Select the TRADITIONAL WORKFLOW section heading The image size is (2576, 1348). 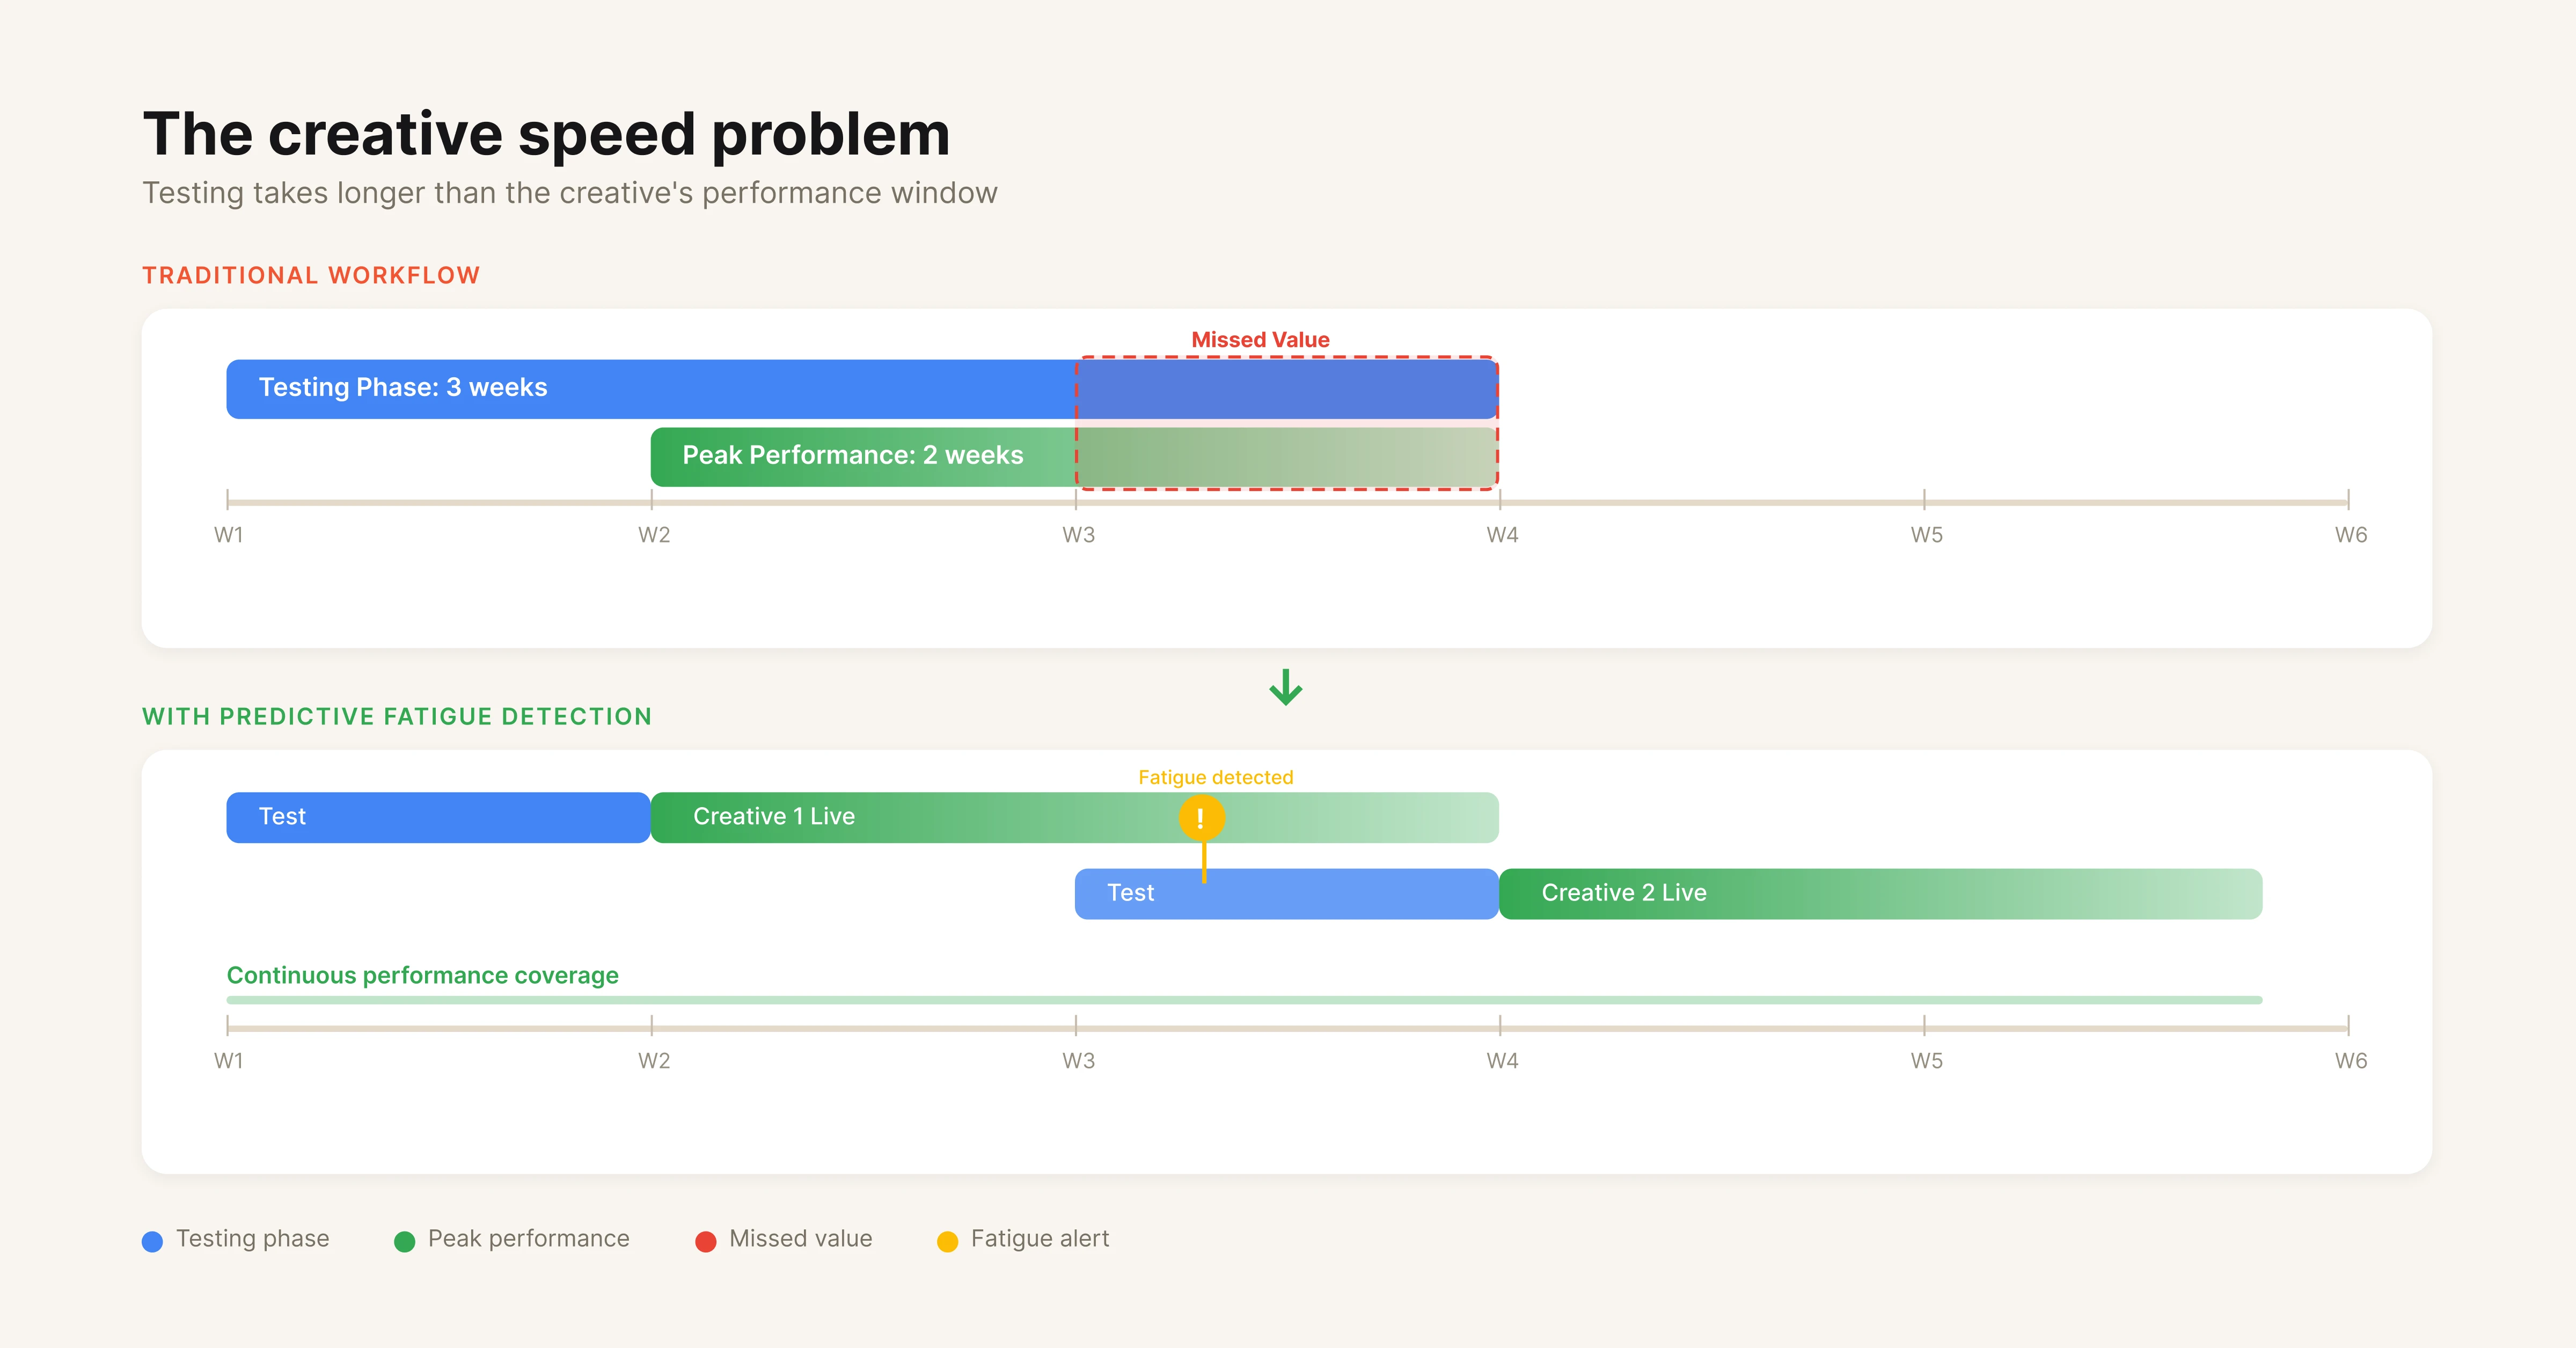[311, 274]
